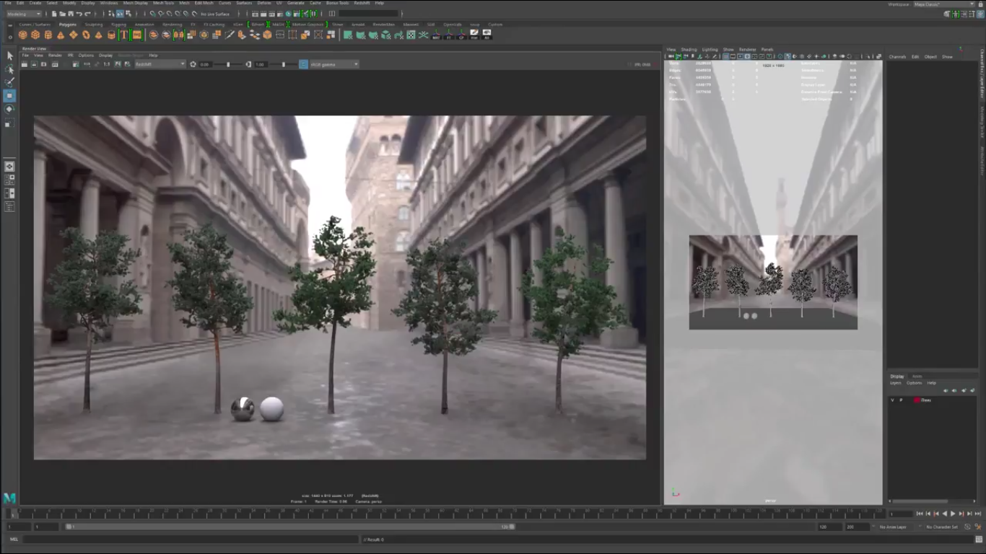Open animation preferences icon near character set
This screenshot has height=554, width=986.
[977, 527]
